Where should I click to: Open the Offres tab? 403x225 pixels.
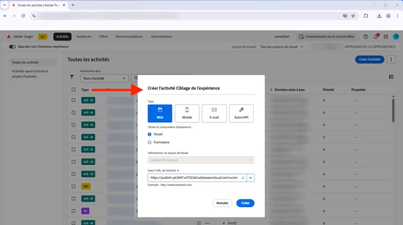tap(103, 37)
